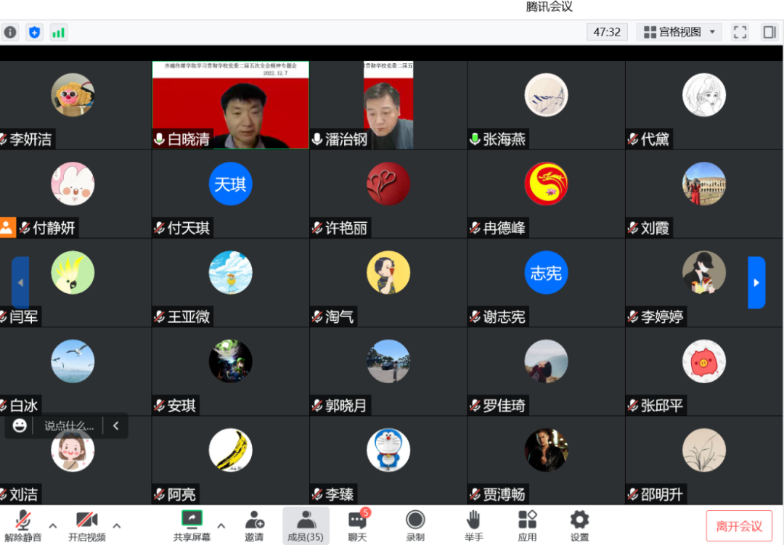
Task: Click 淘气's yellow avatar
Action: 388,273
